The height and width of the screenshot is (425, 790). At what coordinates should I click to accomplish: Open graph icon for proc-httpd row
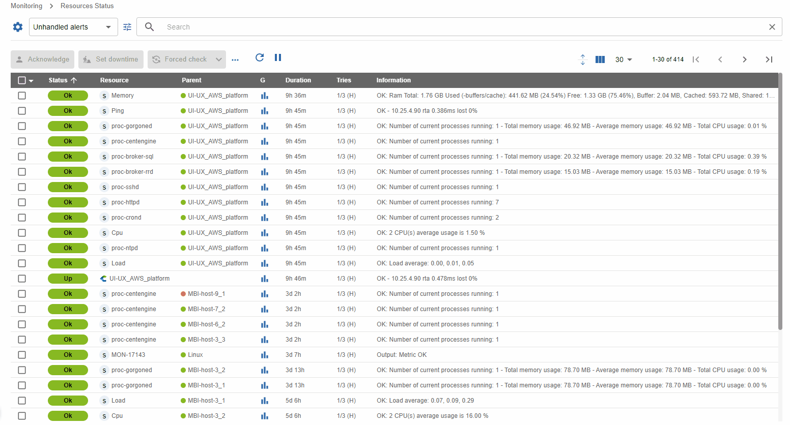click(265, 202)
